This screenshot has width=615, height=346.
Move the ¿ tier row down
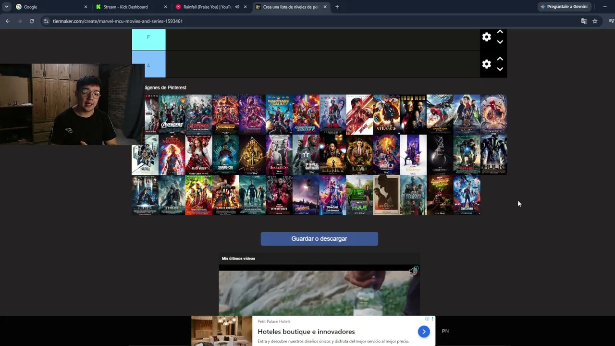tap(500, 69)
